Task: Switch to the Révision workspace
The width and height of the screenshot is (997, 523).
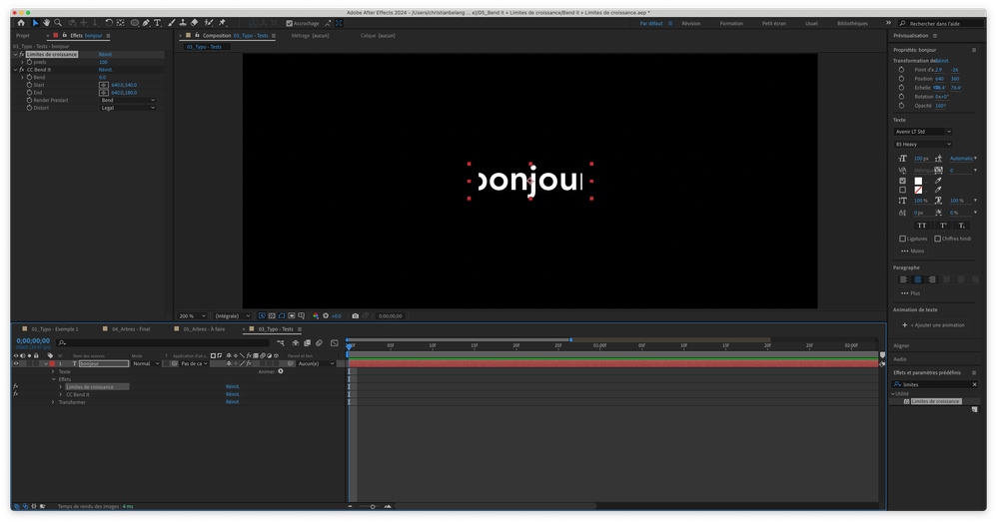Action: [x=691, y=24]
